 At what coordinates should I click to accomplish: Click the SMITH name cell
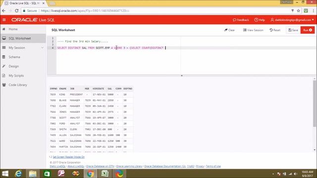click(x=63, y=130)
